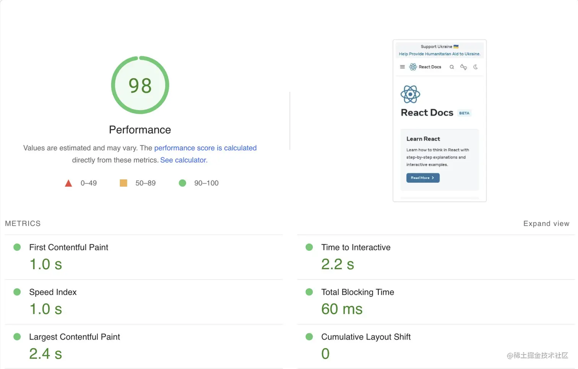Click the performance score 98 gauge
The image size is (578, 369).
140,85
